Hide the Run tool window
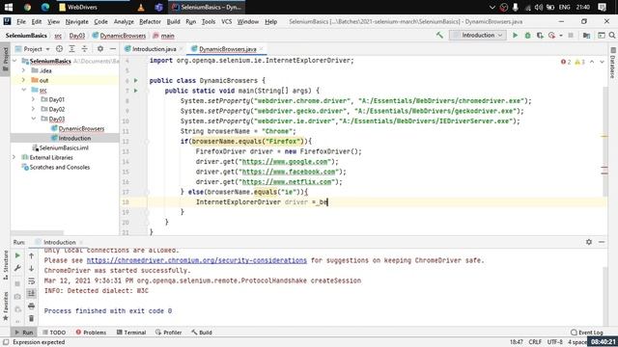 pyautogui.click(x=602, y=242)
